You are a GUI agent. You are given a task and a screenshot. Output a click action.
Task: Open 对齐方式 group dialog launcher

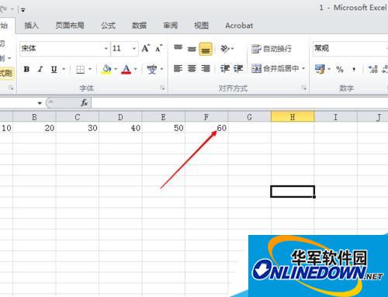(x=304, y=88)
